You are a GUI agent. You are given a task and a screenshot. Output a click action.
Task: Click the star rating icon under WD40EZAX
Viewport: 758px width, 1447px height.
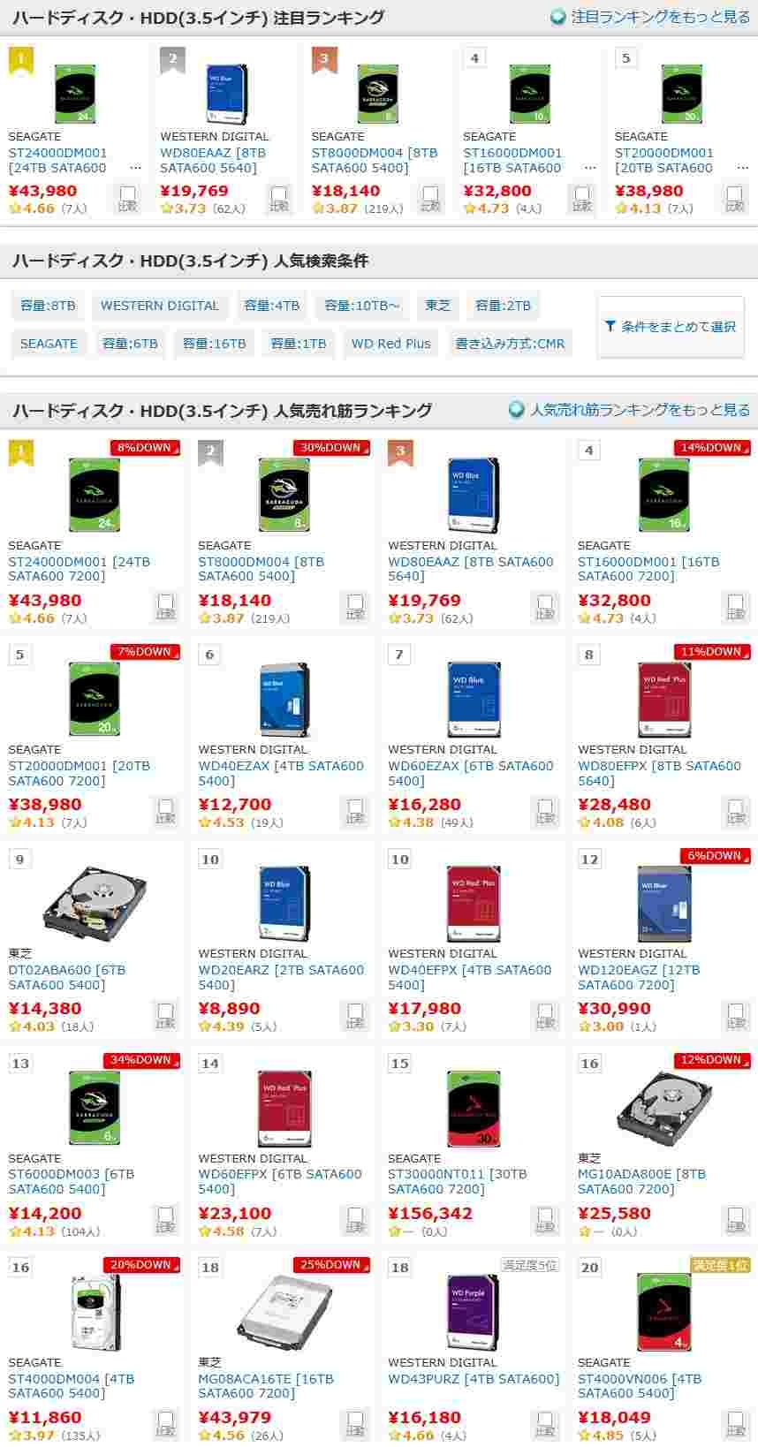tap(205, 822)
